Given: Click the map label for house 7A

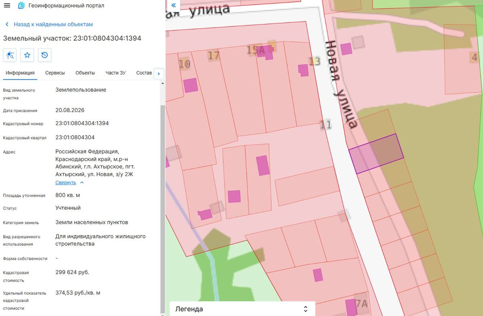Looking at the screenshot, I should coord(361,303).
